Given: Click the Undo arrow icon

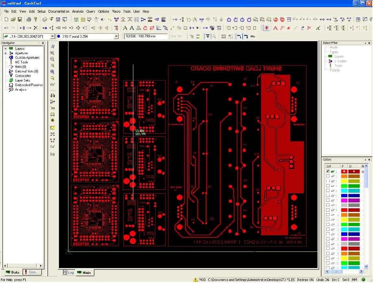Looking at the screenshot, I should (6, 28).
